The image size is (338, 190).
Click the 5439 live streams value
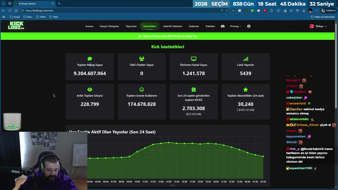point(246,73)
